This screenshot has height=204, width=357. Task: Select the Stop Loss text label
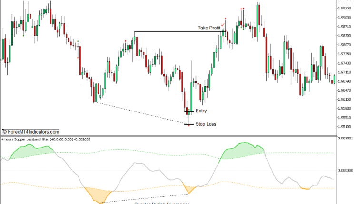[206, 124]
